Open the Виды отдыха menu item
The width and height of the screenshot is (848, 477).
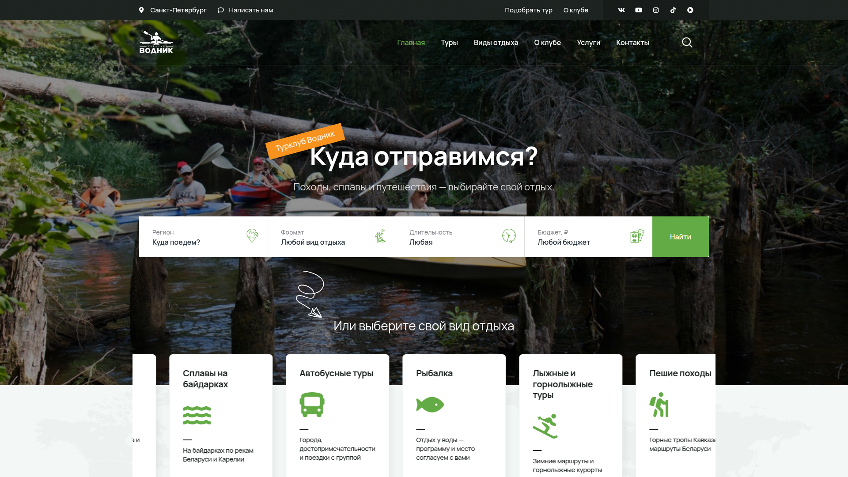pos(496,42)
